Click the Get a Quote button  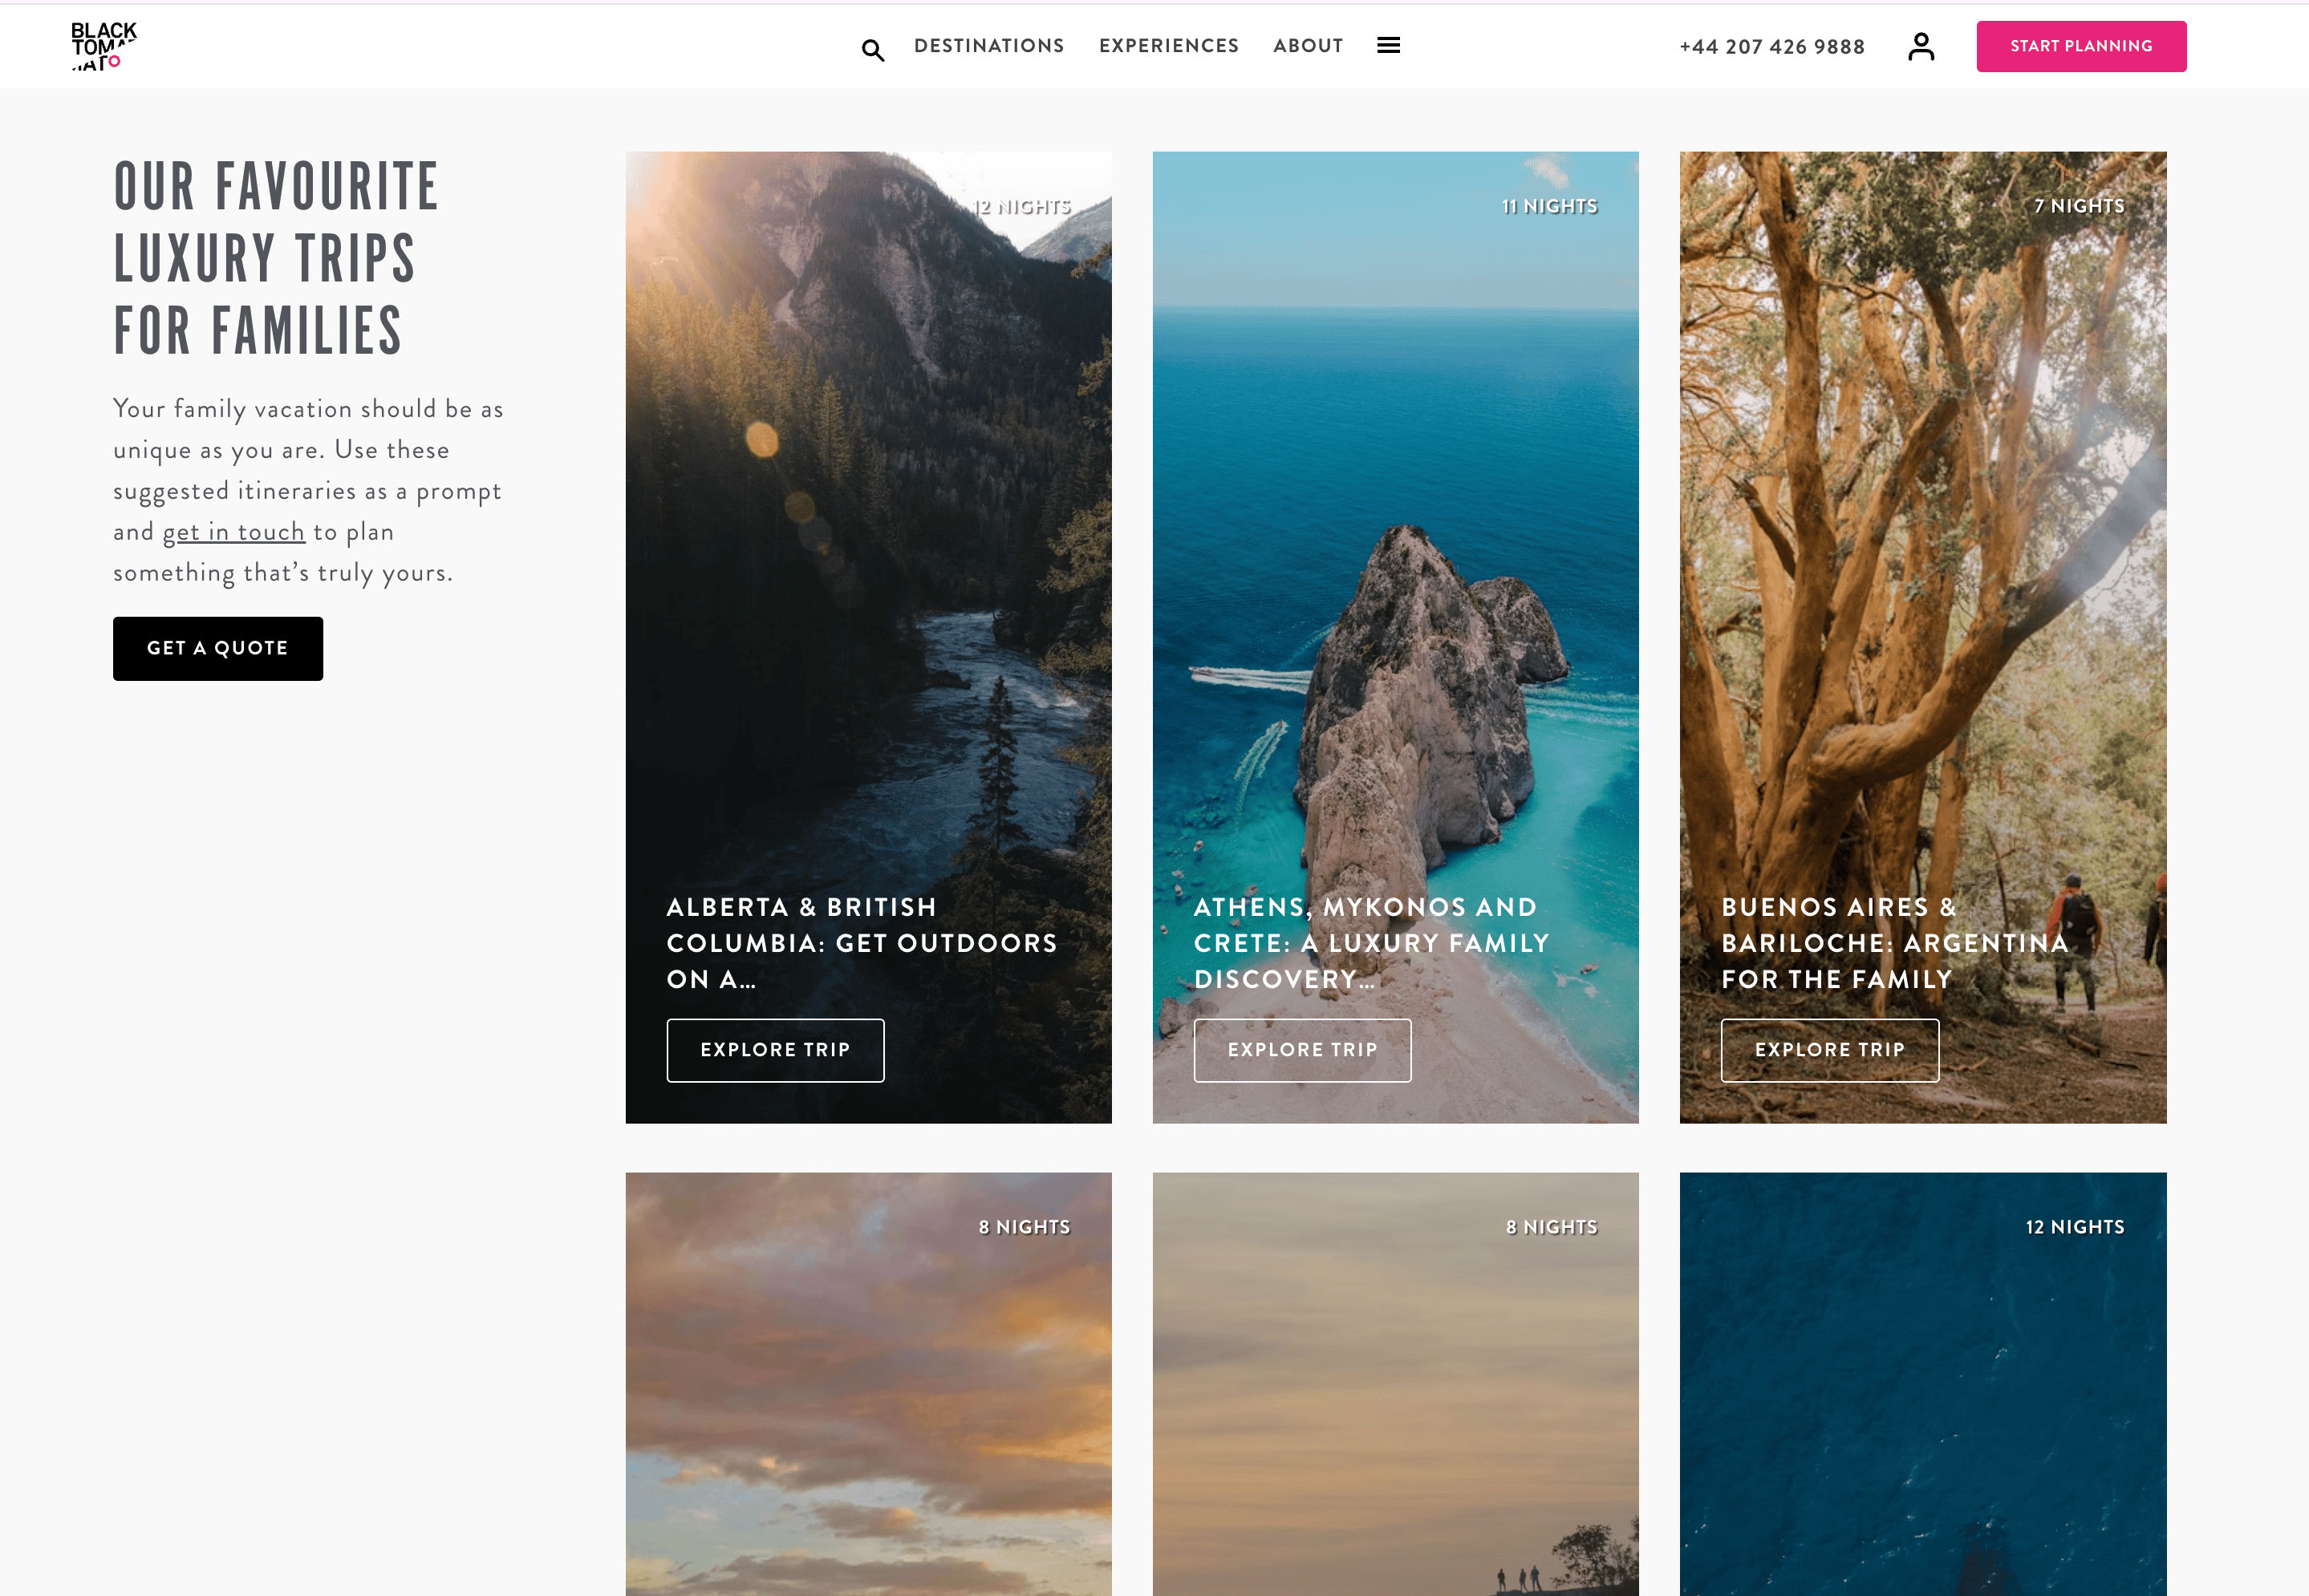217,648
